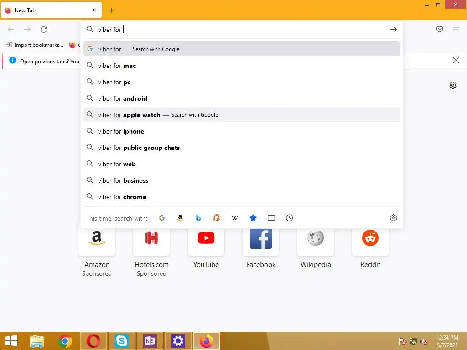Select the New Tab tab
The width and height of the screenshot is (467, 350).
(x=51, y=10)
